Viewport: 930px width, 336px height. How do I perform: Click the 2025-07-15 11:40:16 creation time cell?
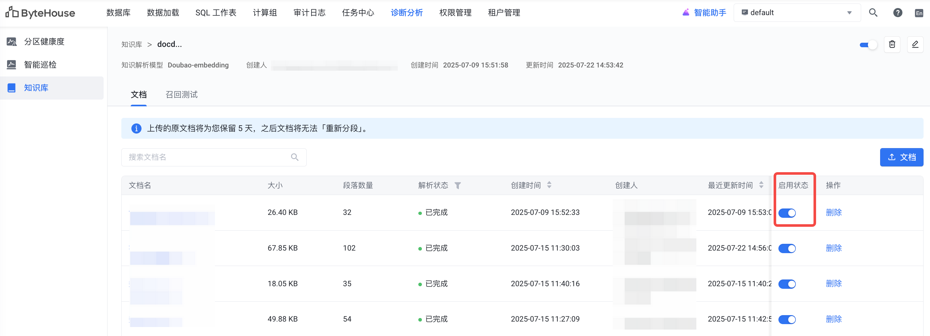click(x=545, y=284)
